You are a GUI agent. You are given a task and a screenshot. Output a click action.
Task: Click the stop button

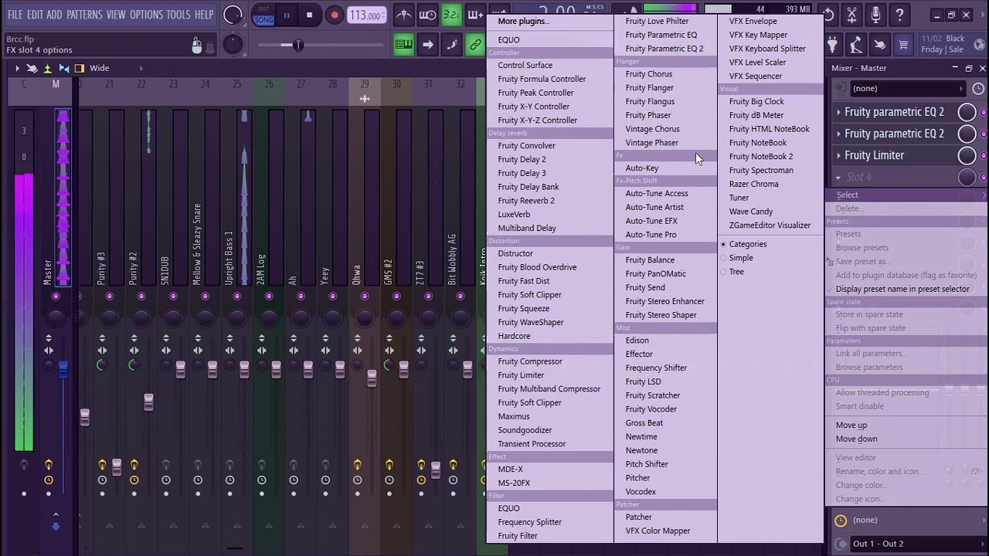coord(309,15)
